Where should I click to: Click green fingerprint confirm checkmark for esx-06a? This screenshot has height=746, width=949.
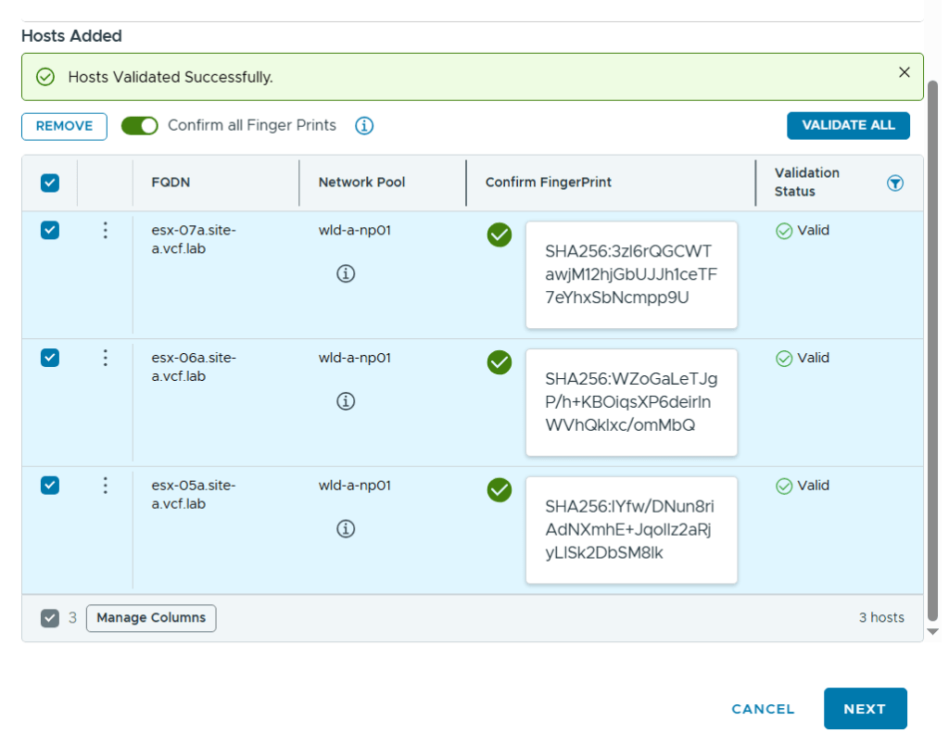pyautogui.click(x=500, y=362)
